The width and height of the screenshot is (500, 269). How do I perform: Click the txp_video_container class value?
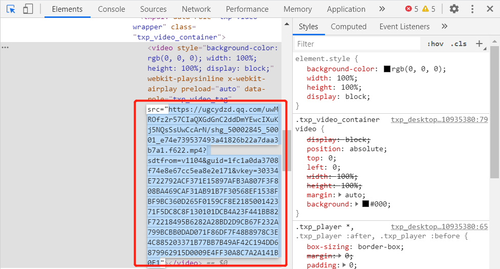[x=177, y=37]
